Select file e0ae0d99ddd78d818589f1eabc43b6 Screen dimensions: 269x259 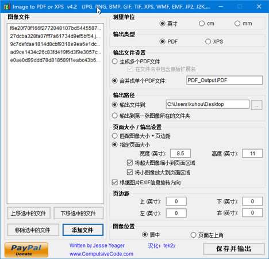(55, 60)
